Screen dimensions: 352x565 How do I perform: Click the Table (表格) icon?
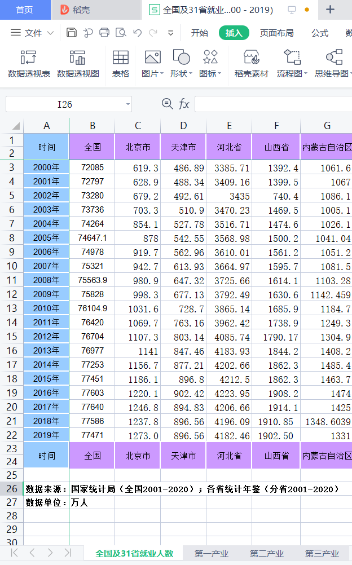click(x=121, y=64)
